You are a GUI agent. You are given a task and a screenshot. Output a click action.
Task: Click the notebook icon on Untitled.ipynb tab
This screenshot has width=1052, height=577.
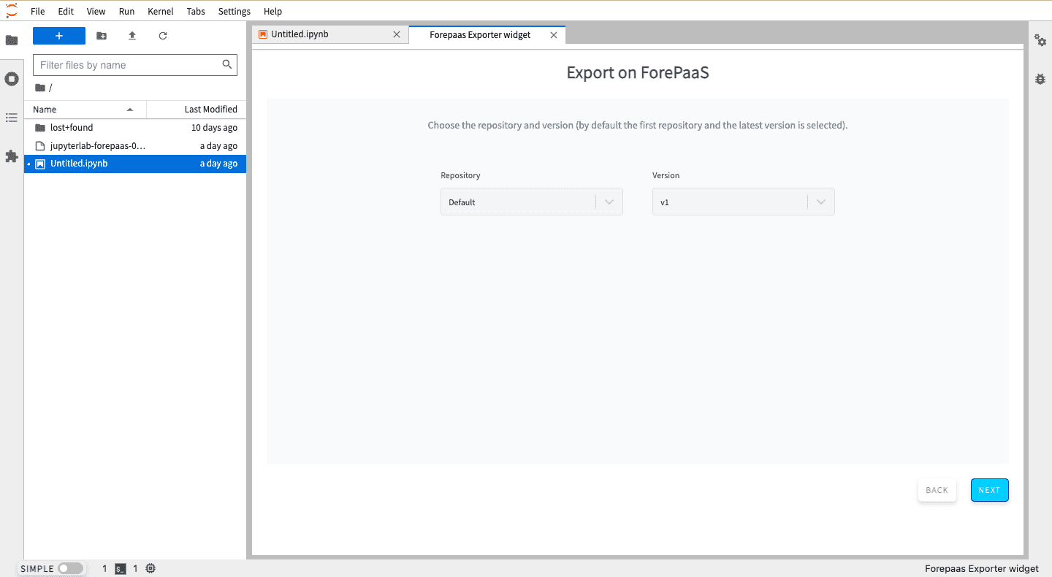click(x=263, y=34)
